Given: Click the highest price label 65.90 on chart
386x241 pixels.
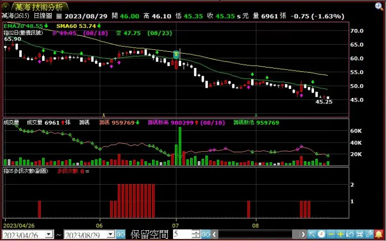Looking at the screenshot, I should click(13, 39).
